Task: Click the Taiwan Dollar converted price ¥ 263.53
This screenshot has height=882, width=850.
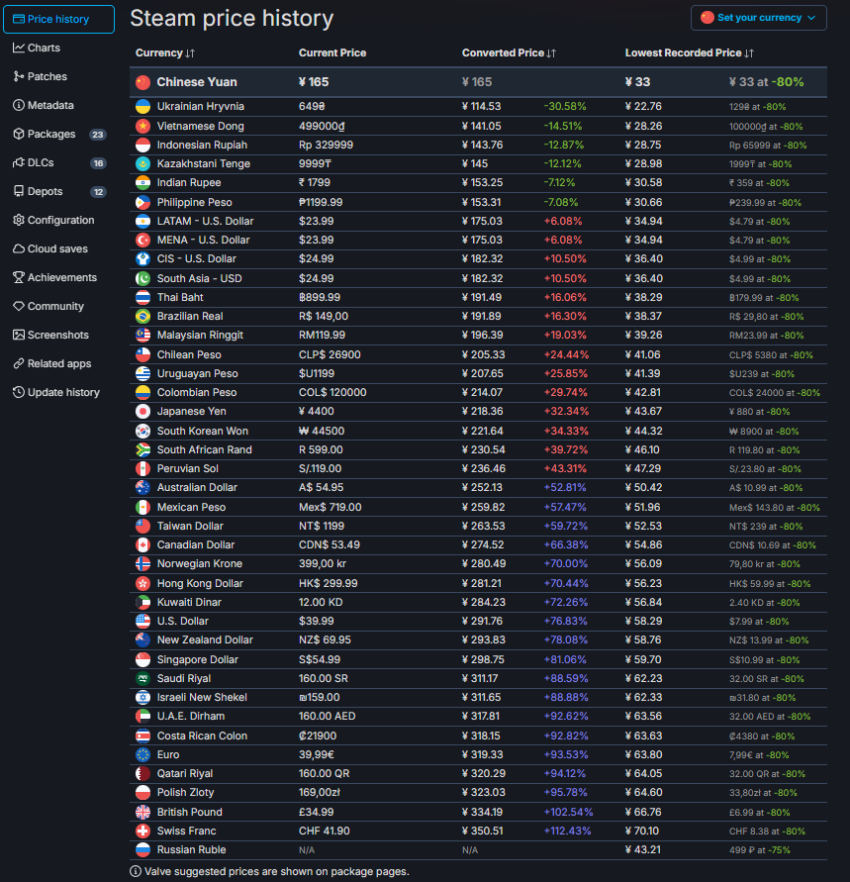Action: [x=484, y=526]
